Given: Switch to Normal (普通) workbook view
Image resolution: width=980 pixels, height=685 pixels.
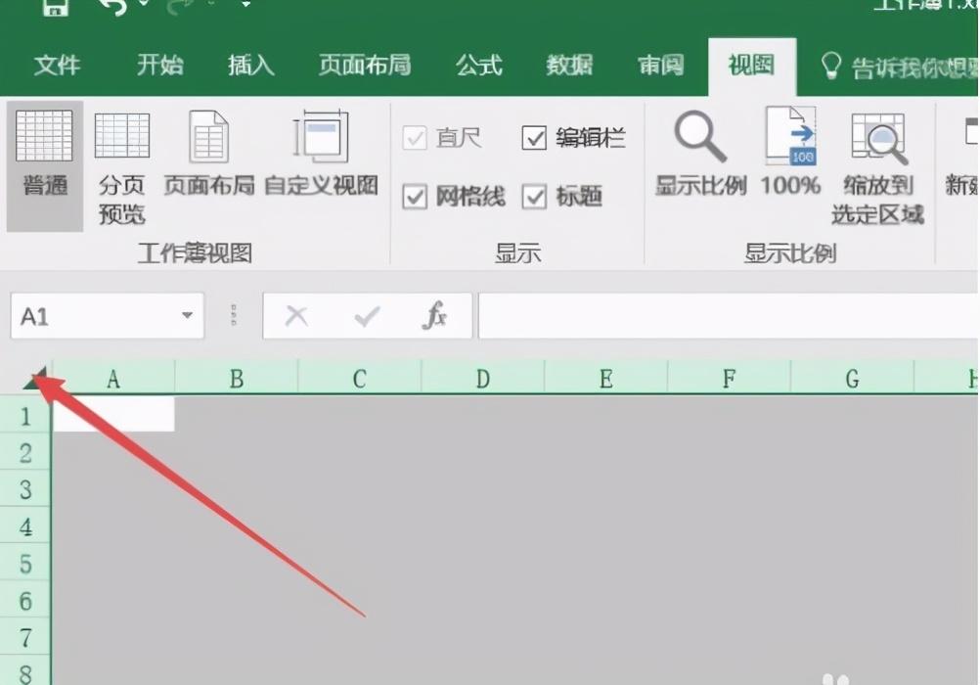Looking at the screenshot, I should pos(44,166).
